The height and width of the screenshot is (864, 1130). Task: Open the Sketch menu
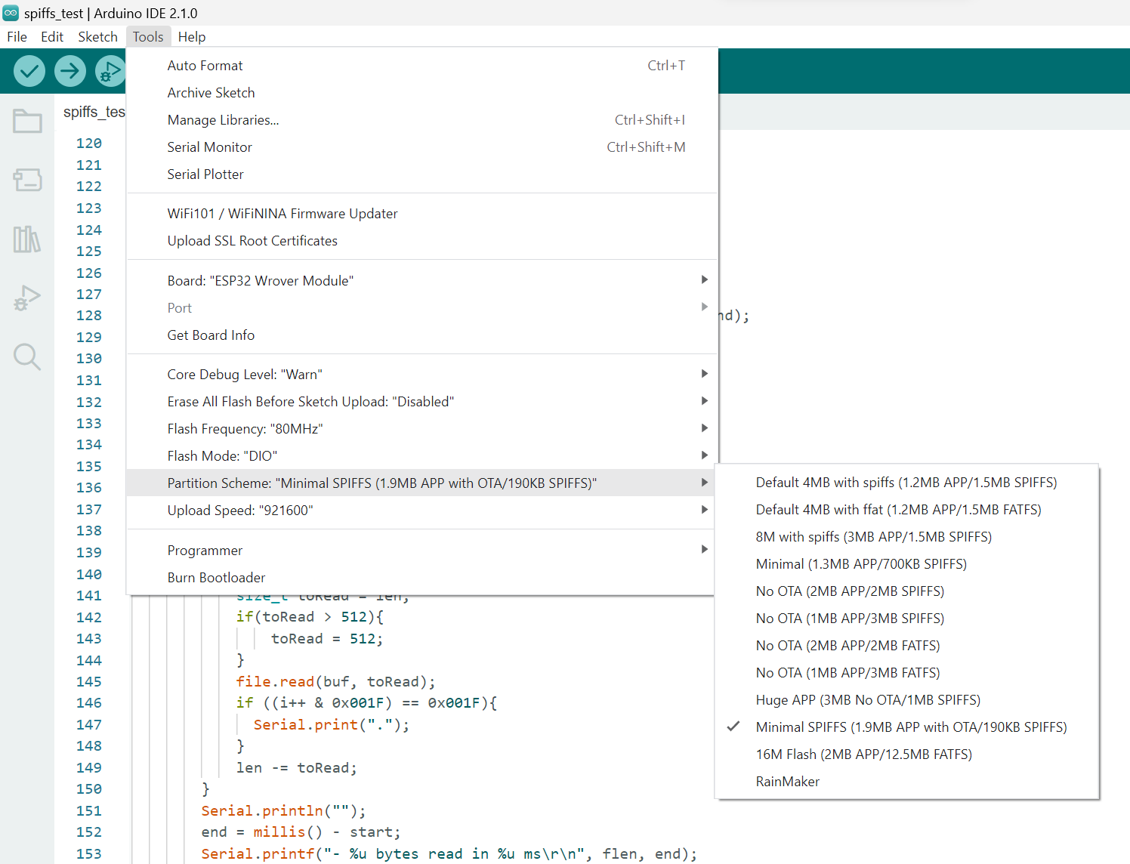pos(97,37)
